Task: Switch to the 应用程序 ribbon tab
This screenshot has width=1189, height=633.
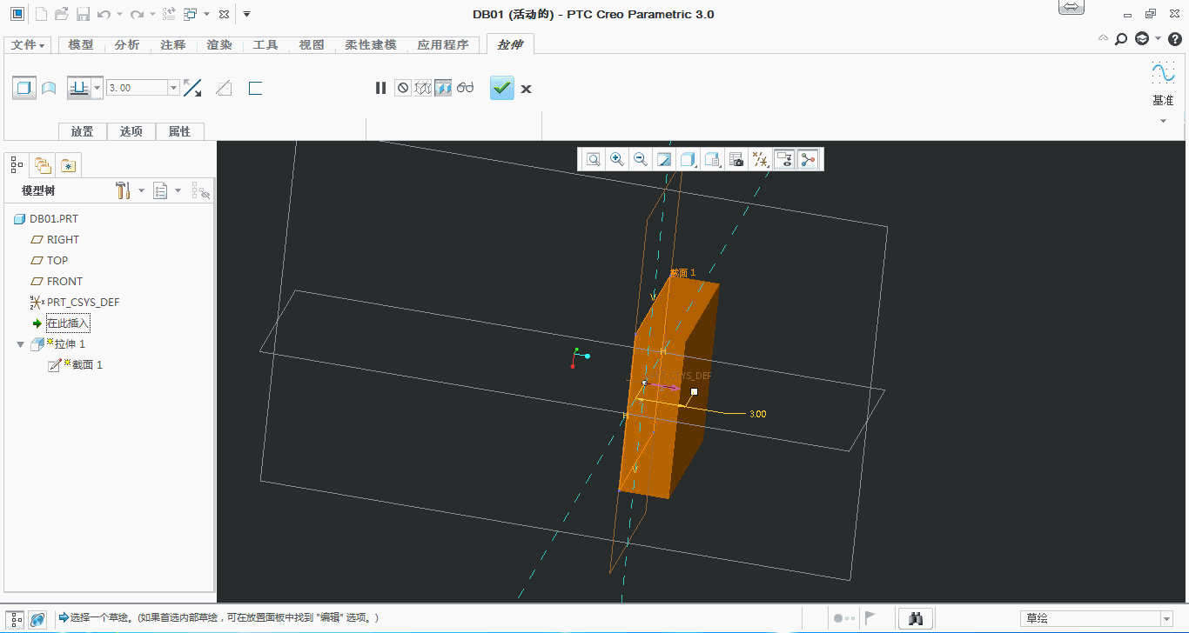Action: coord(443,45)
